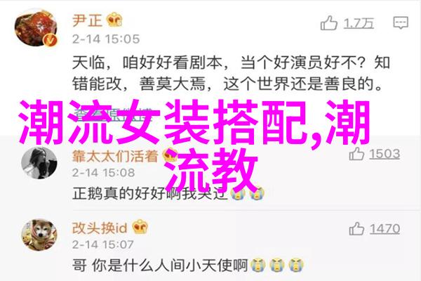Tap the 1.7万 like count
The width and height of the screenshot is (421, 281).
pyautogui.click(x=359, y=23)
